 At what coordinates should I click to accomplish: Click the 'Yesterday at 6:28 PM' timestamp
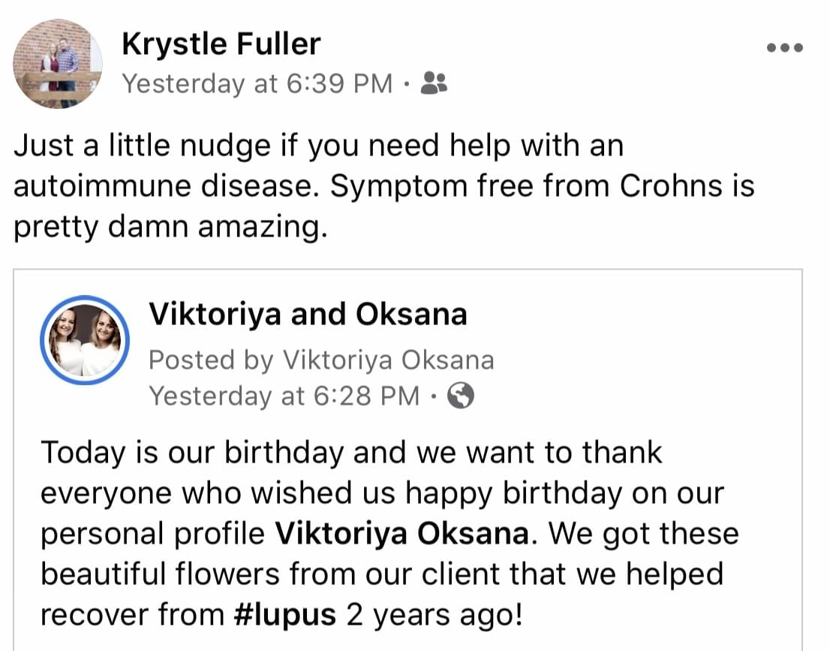coord(284,396)
